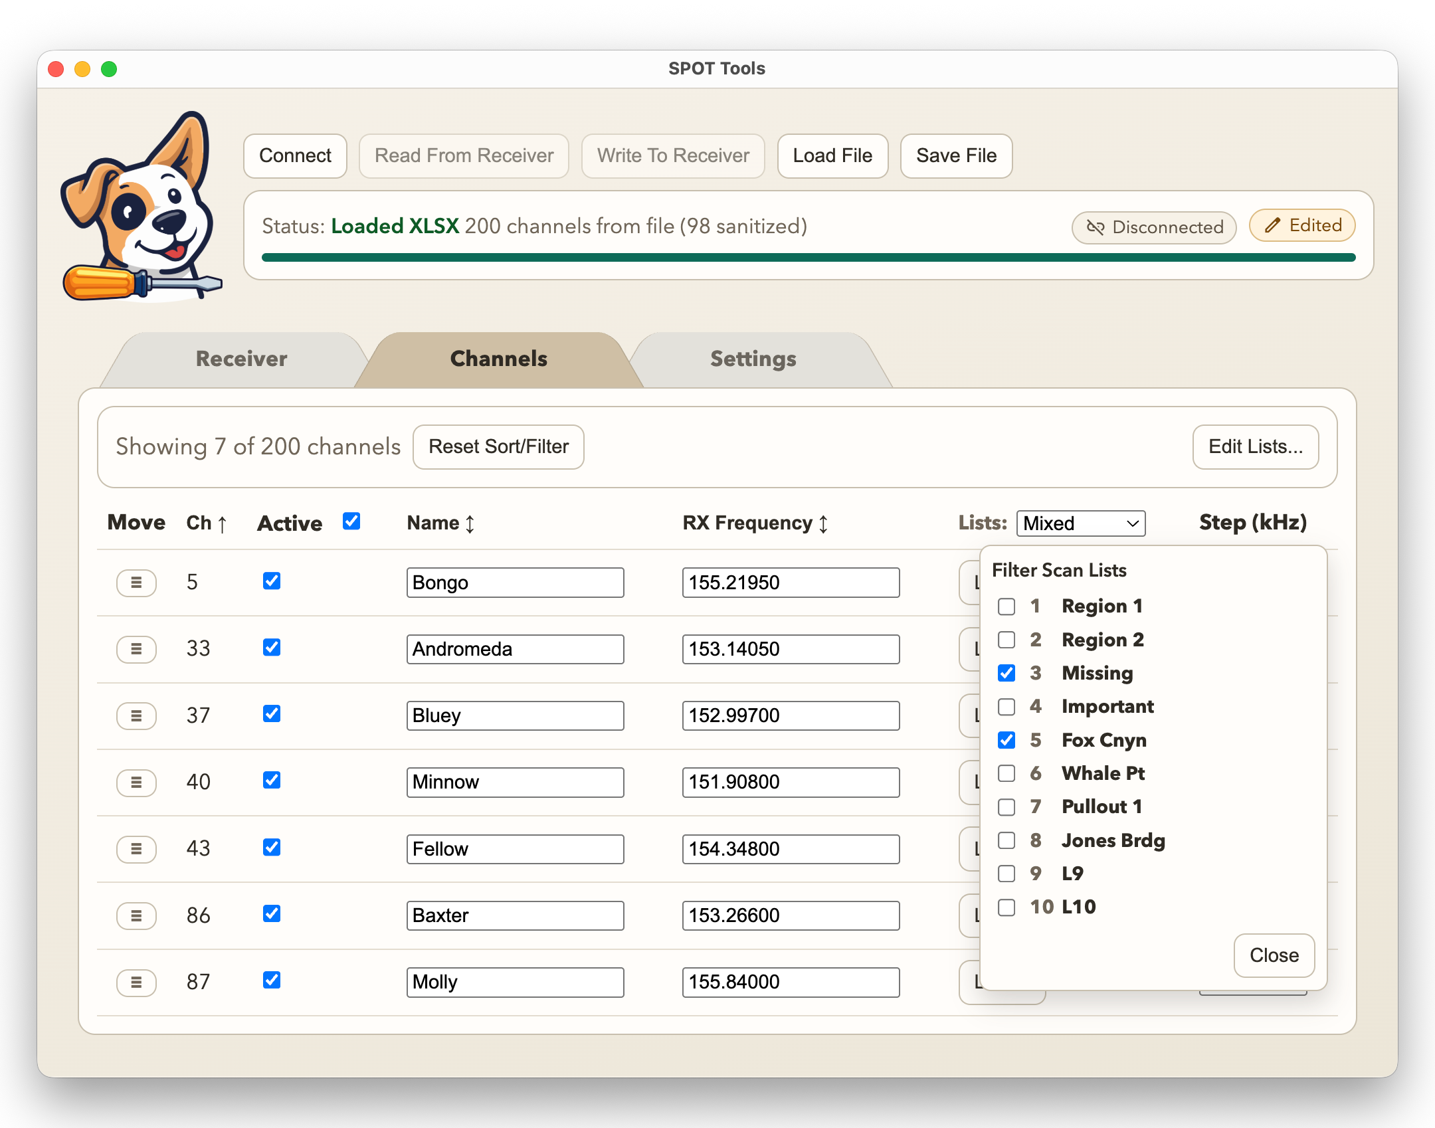Click the Load File button
This screenshot has width=1435, height=1128.
point(832,156)
